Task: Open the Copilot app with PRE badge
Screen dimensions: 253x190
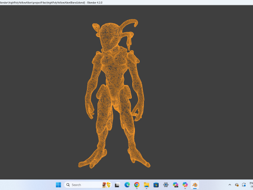Action: click(176, 185)
